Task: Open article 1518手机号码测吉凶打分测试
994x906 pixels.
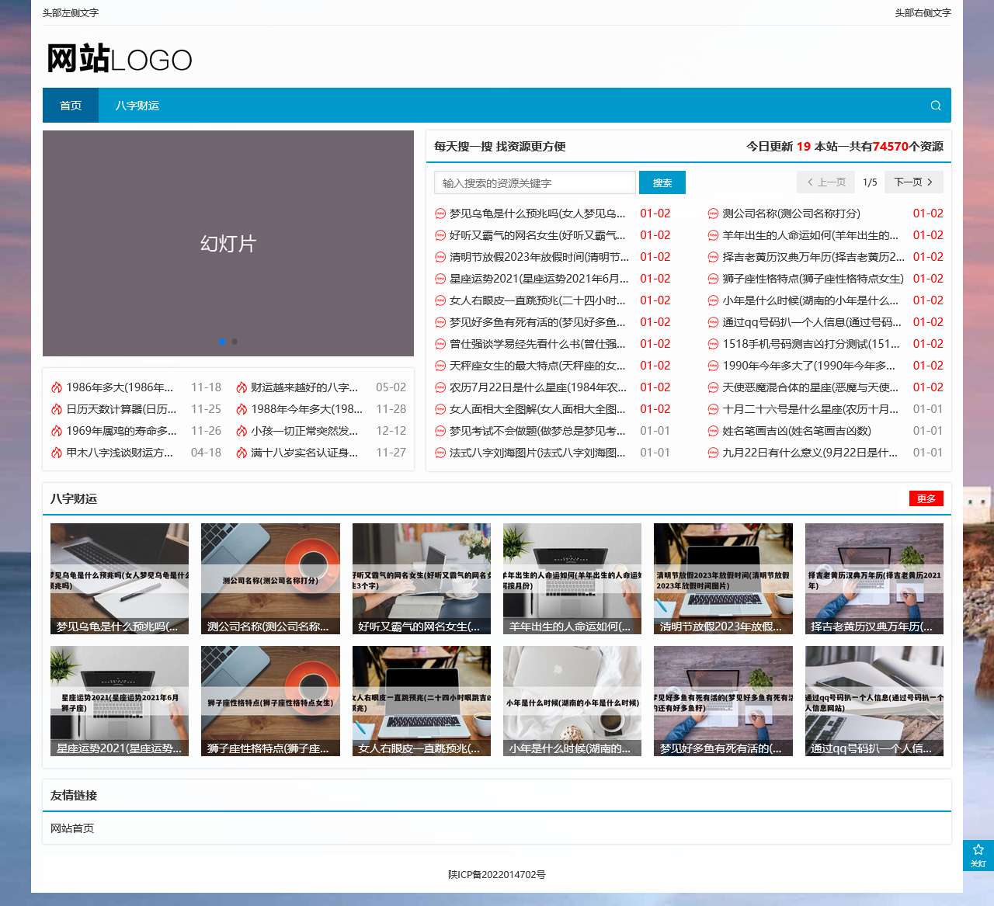Action: click(x=812, y=344)
